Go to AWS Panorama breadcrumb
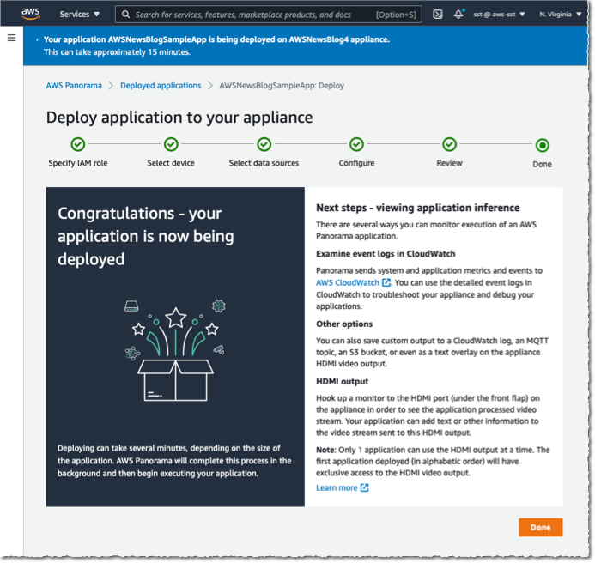595x563 pixels. [x=74, y=85]
